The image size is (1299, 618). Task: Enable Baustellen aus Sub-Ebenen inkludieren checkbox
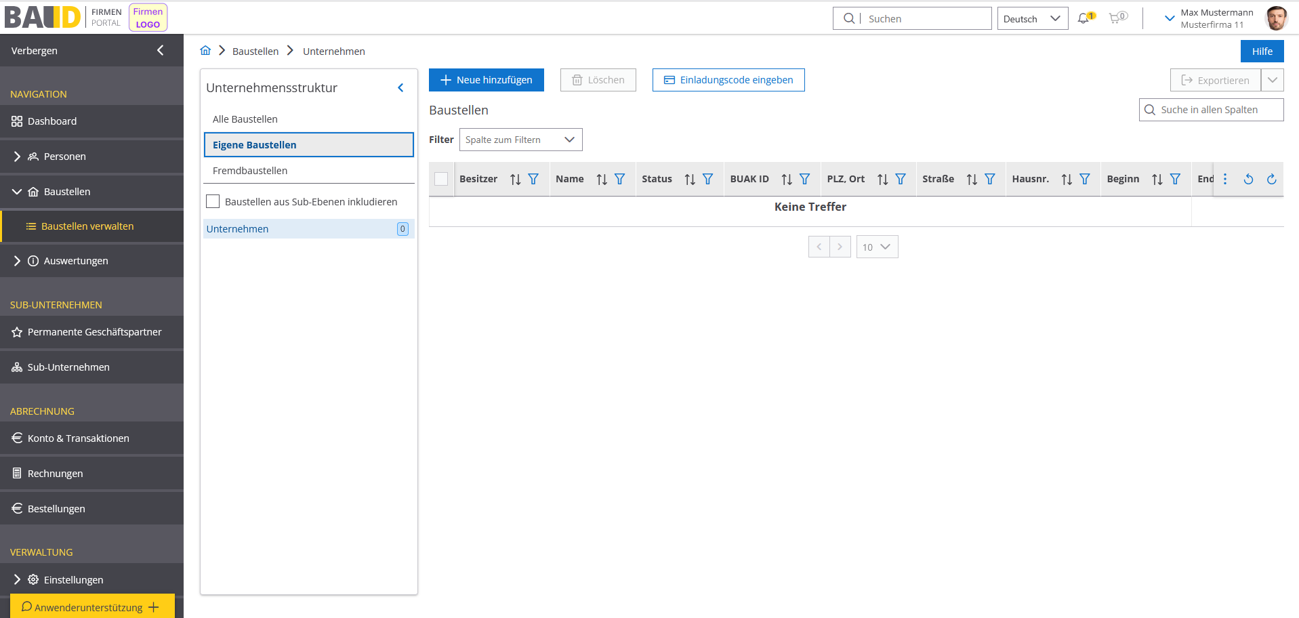point(213,202)
